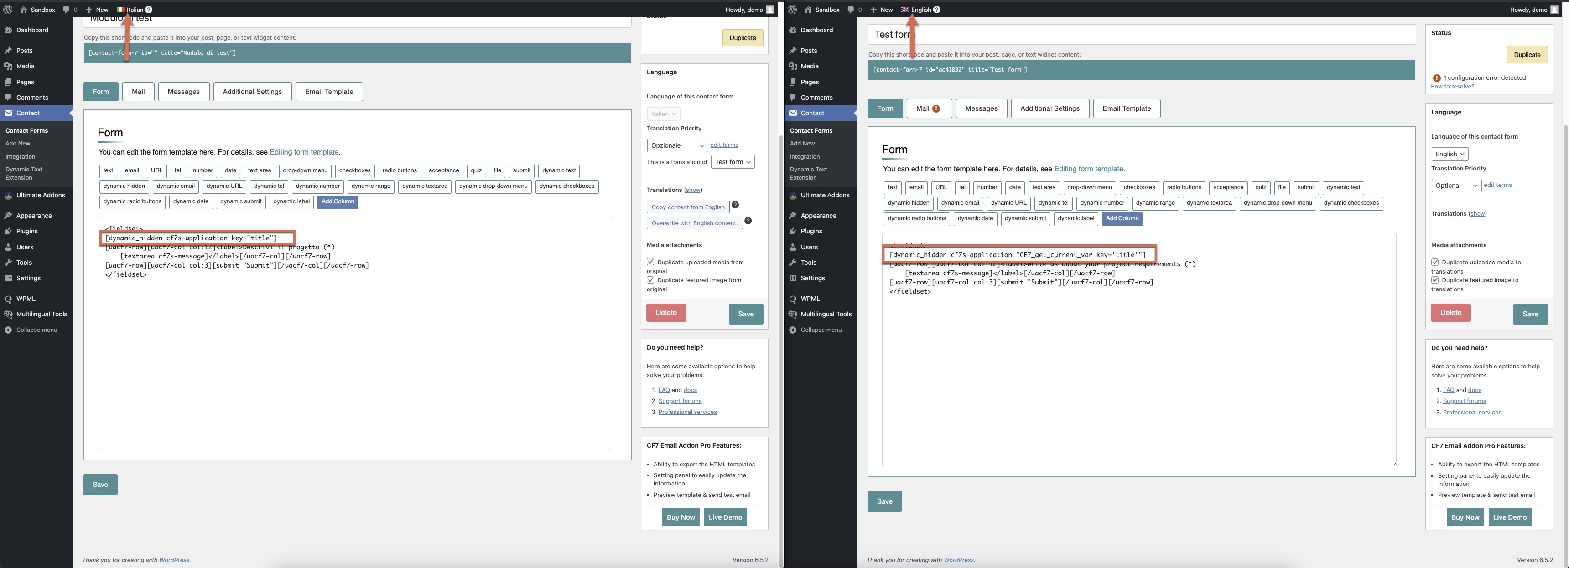The width and height of the screenshot is (1569, 568).
Task: Toggle Duplicate uploaded media to translations checkbox
Action: (1435, 262)
